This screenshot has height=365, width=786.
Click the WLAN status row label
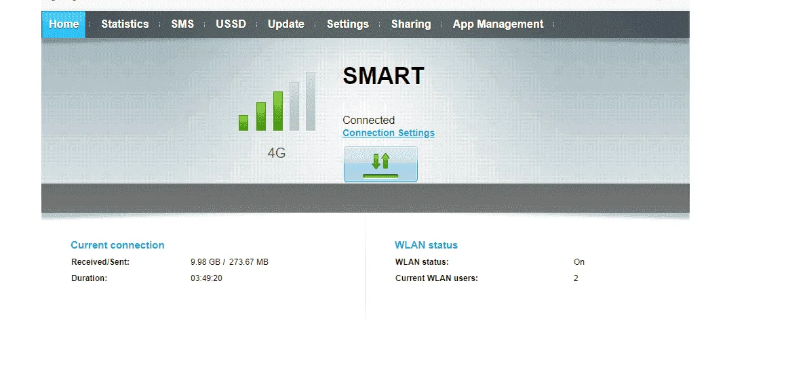(422, 262)
